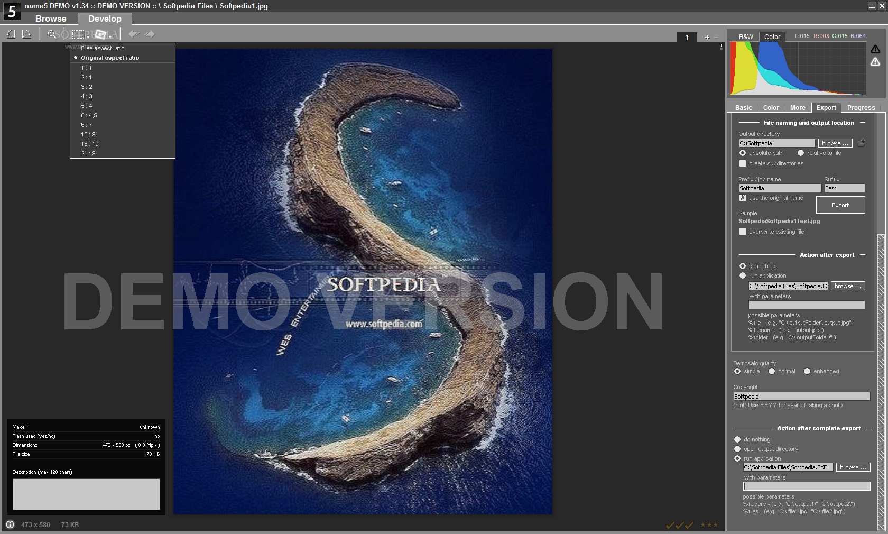
Task: Open the More settings tab
Action: coord(798,107)
